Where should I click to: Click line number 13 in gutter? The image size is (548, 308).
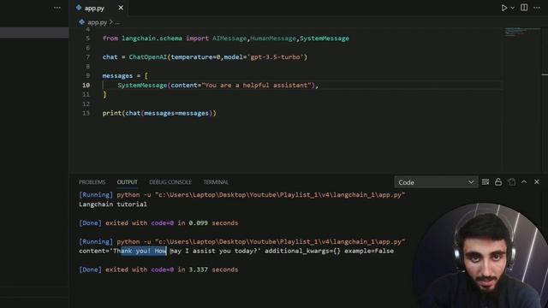[x=86, y=113]
